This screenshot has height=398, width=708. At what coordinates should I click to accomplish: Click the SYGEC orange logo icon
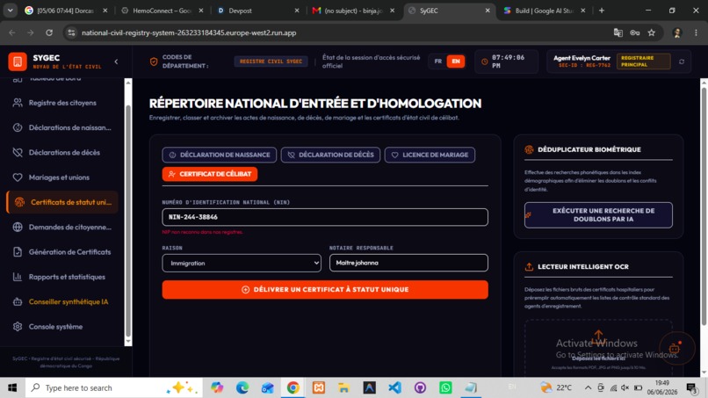18,62
